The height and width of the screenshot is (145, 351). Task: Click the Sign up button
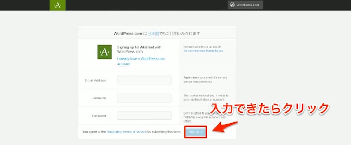196,132
